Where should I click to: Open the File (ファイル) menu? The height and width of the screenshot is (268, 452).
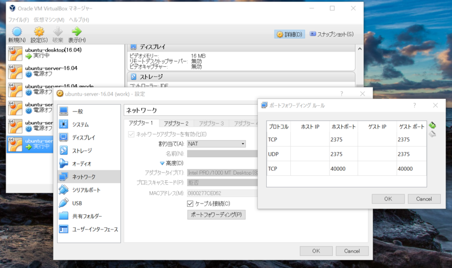pyautogui.click(x=19, y=20)
